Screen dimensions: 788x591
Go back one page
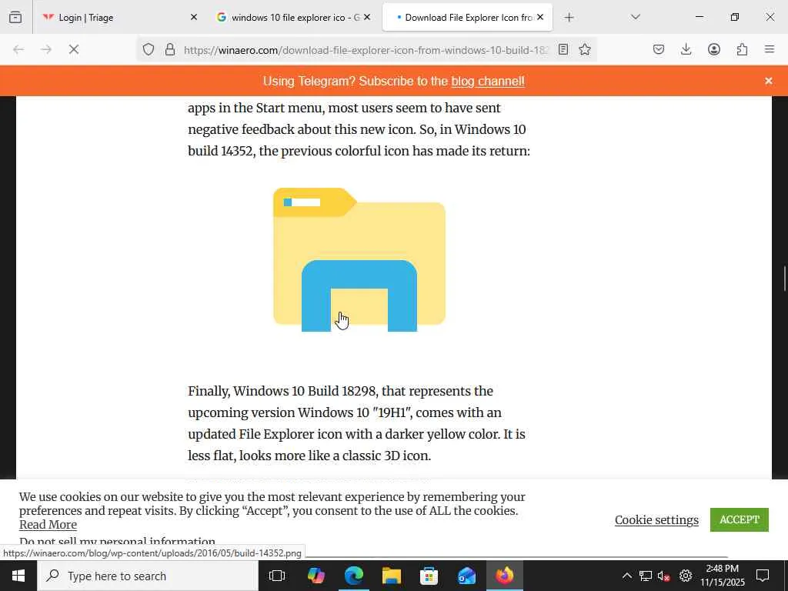click(x=18, y=49)
